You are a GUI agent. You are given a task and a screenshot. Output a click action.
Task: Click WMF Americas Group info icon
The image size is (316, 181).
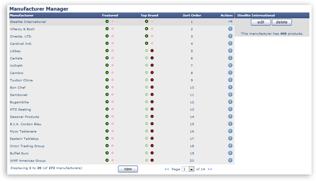pos(230,160)
